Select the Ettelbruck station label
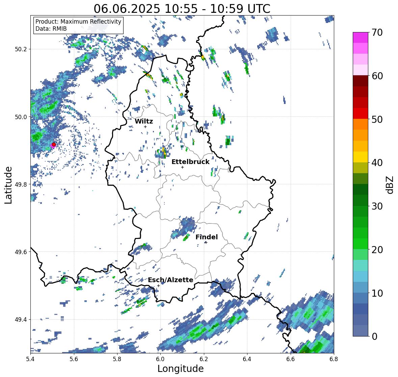Image resolution: width=398 pixels, height=377 pixels. (x=190, y=162)
